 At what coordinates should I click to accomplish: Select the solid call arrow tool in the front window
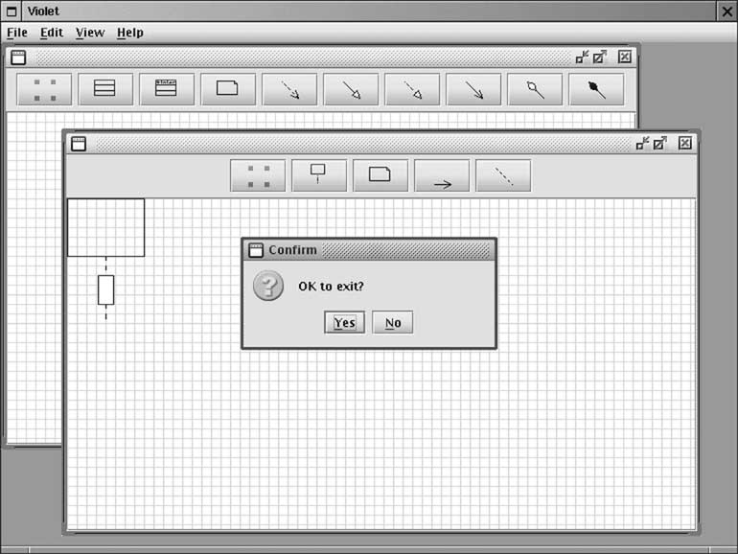(442, 176)
